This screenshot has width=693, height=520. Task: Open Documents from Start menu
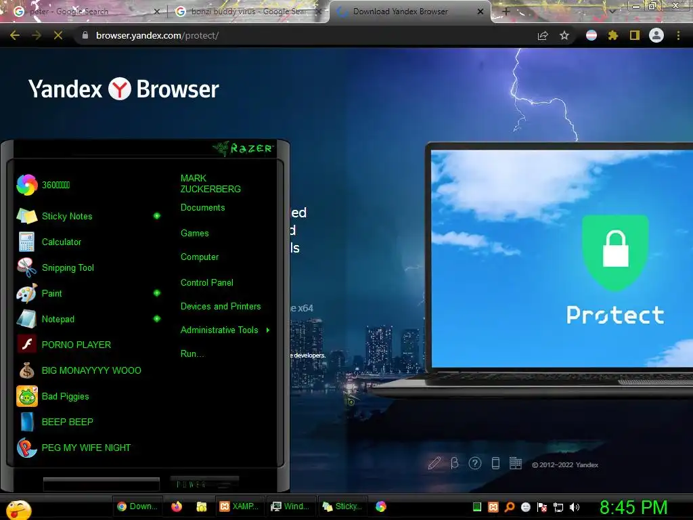pos(202,207)
